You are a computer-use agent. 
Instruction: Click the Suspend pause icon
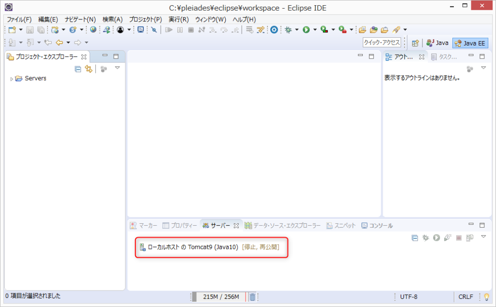(x=180, y=29)
